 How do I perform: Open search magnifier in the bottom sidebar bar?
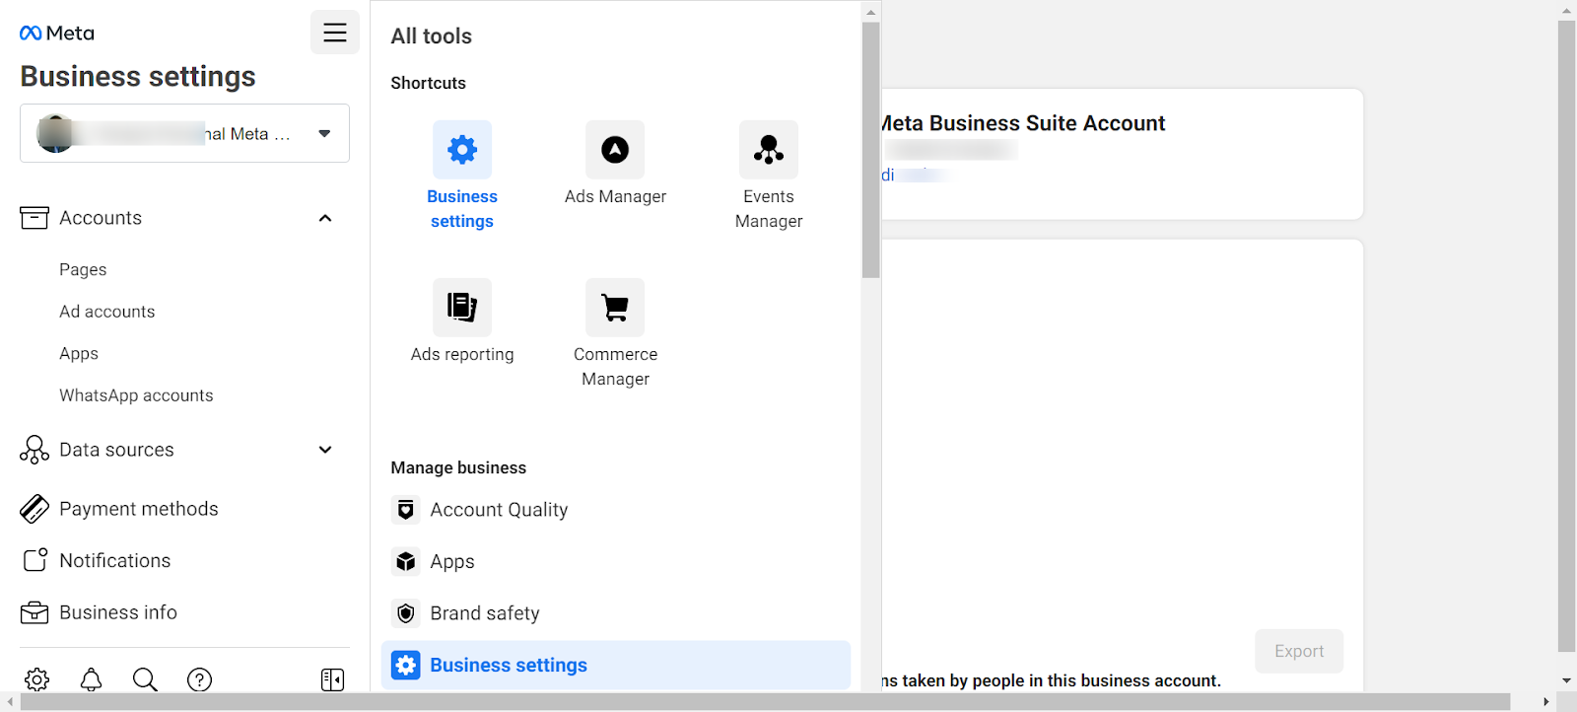145,679
